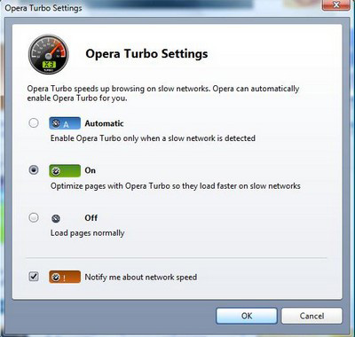The image size is (355, 337).
Task: Select the Automatic radio button
Action: pos(34,123)
